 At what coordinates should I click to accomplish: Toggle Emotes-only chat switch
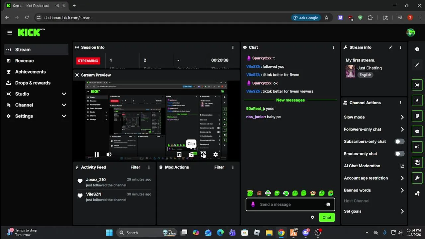point(399,154)
